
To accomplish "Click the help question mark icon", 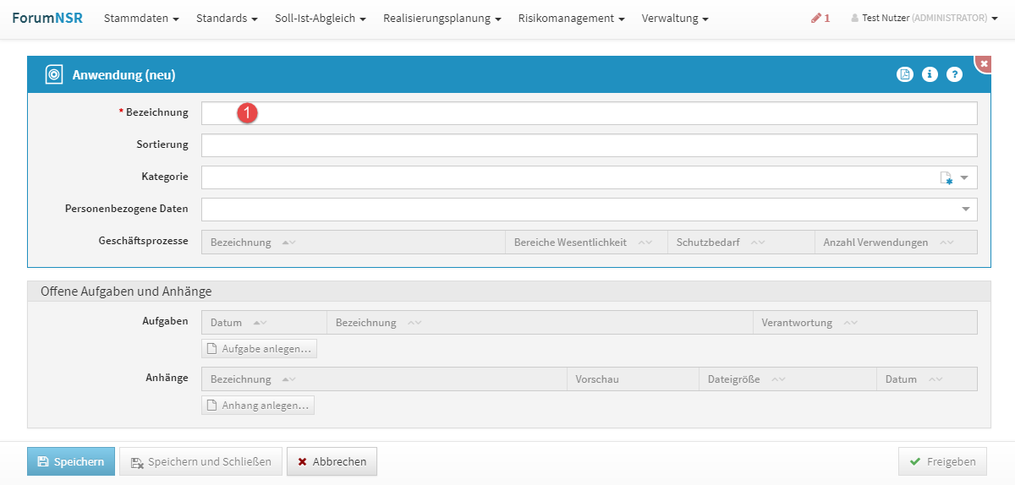I will (954, 74).
